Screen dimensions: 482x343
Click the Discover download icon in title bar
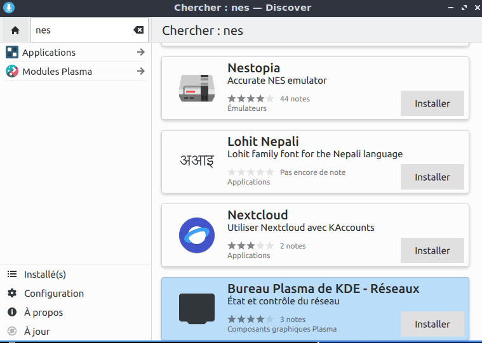click(x=8, y=8)
